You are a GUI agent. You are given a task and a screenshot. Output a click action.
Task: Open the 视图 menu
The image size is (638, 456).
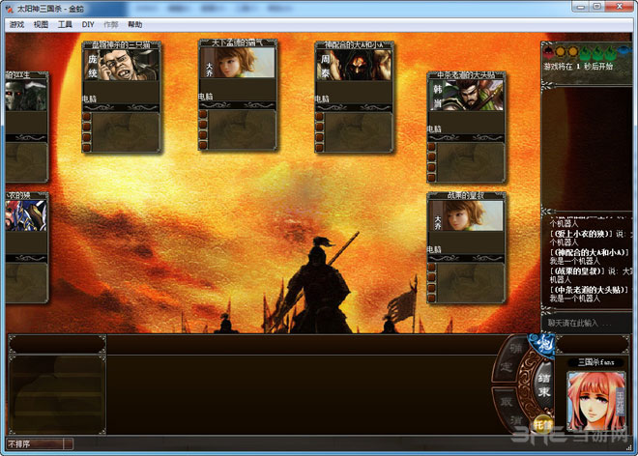pos(41,25)
